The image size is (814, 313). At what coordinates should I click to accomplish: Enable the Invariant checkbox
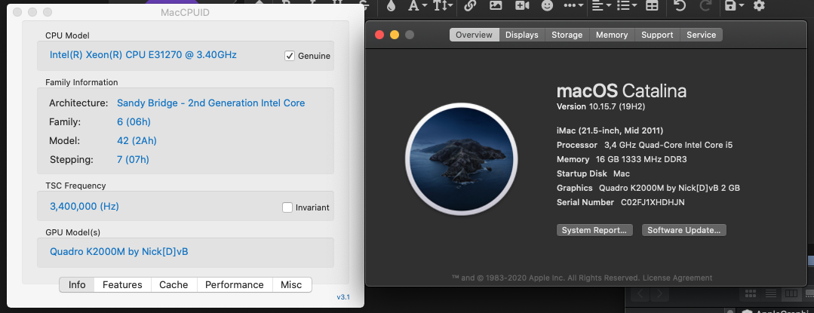pos(287,207)
